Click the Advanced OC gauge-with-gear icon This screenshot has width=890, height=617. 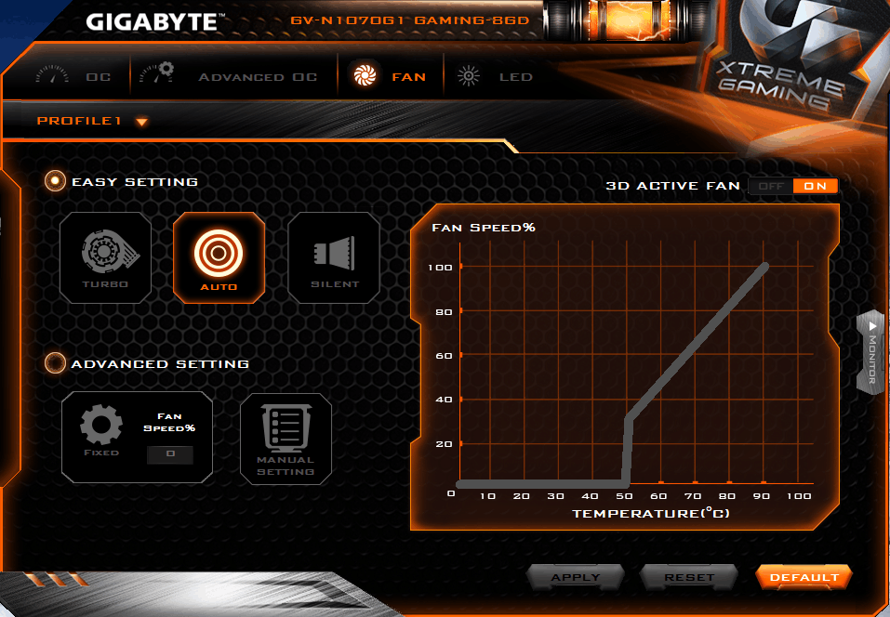point(156,73)
